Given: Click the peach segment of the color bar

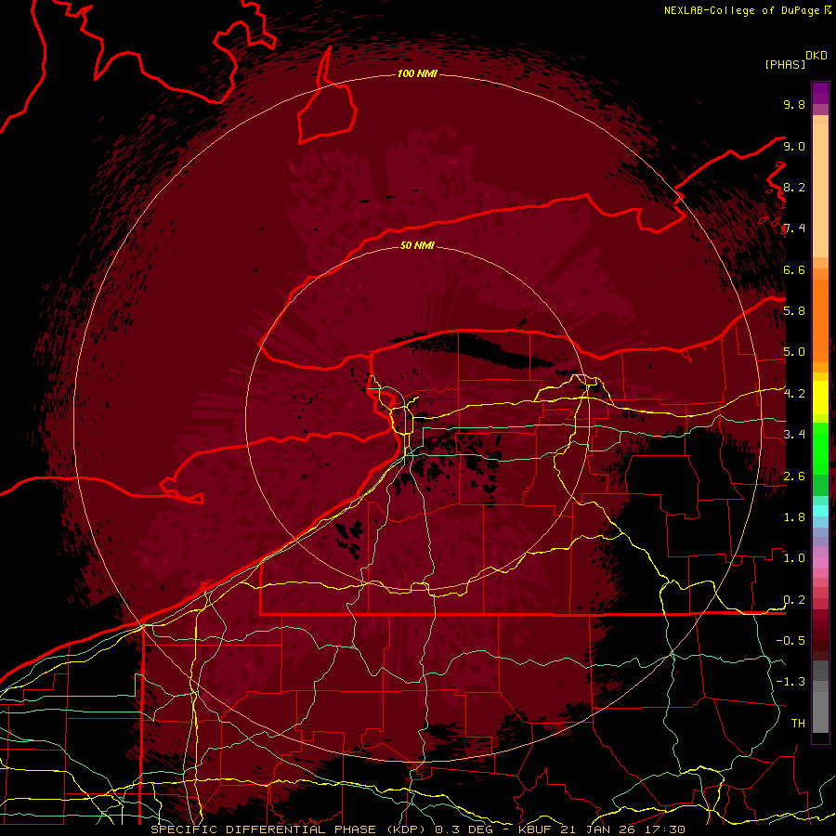Looking at the screenshot, I should click(820, 192).
